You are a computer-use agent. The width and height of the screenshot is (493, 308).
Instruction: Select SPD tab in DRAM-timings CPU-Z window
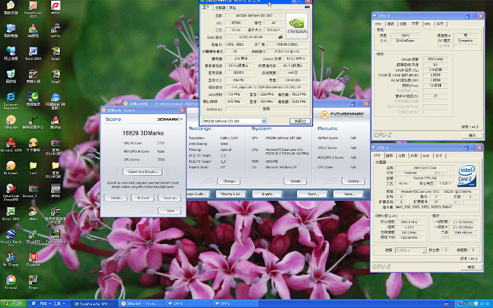[427, 24]
